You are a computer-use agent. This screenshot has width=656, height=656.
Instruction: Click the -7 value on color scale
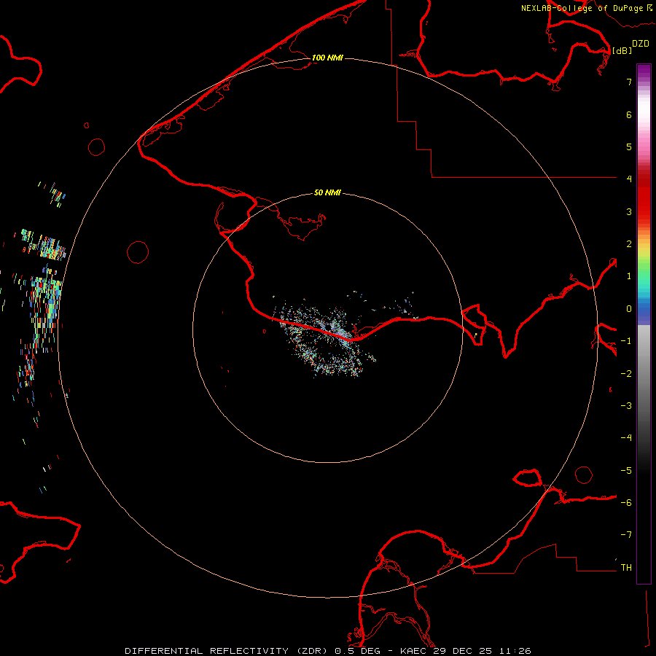coord(626,535)
